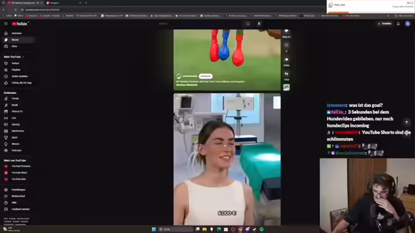Share the balloon Short via Teilen

[287, 60]
